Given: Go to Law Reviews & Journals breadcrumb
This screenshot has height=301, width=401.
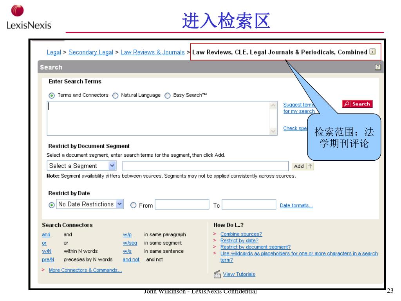Looking at the screenshot, I should (x=153, y=52).
